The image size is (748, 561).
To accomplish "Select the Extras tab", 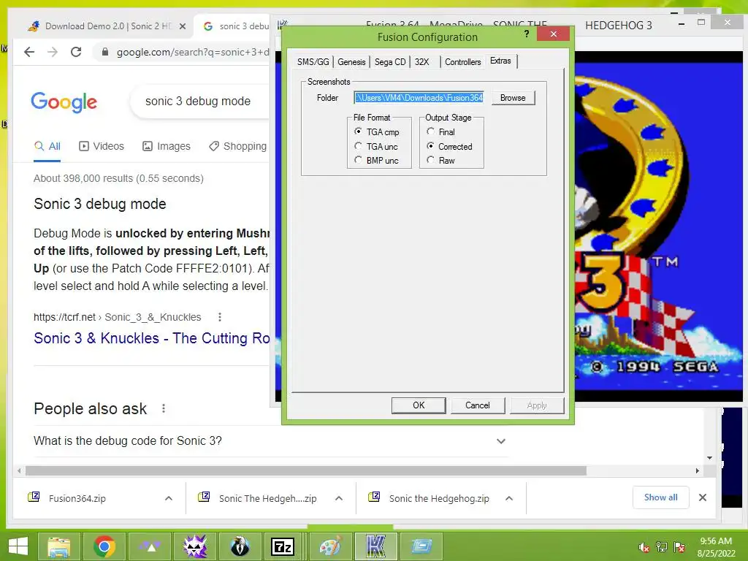I will click(500, 61).
